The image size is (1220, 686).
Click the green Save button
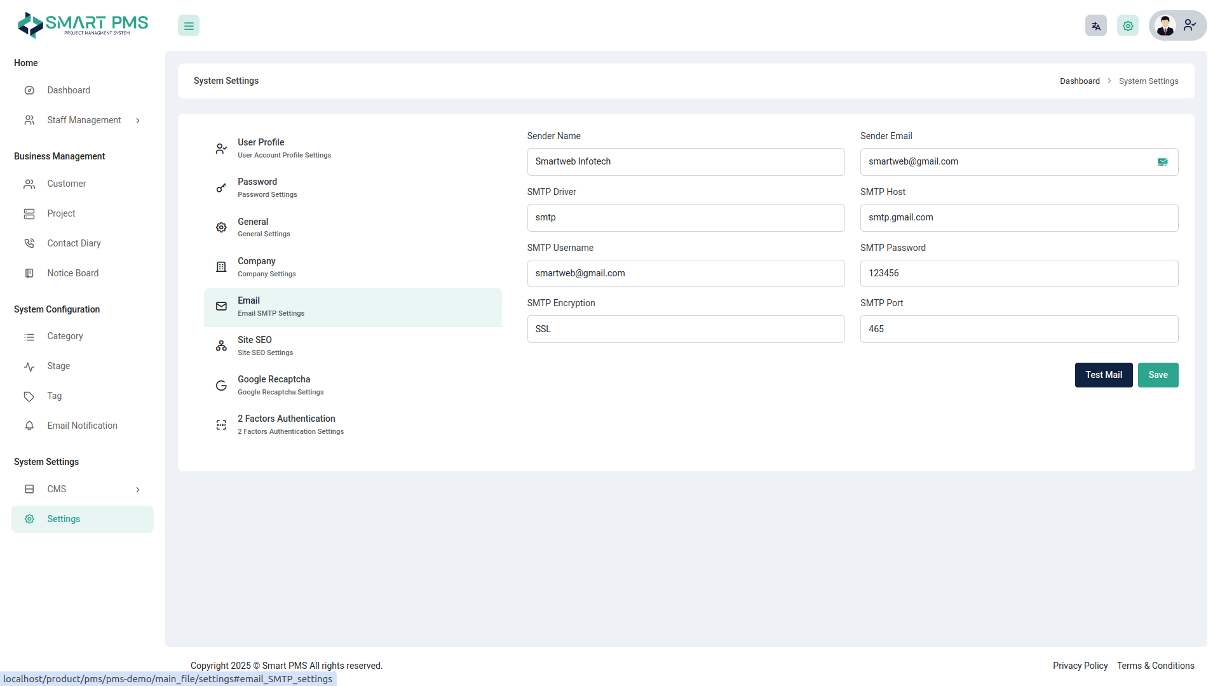[1158, 375]
